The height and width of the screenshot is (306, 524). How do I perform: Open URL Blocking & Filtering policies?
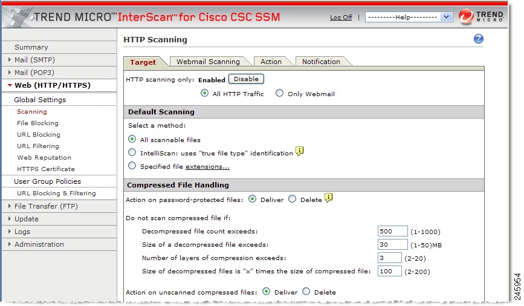[x=56, y=194]
